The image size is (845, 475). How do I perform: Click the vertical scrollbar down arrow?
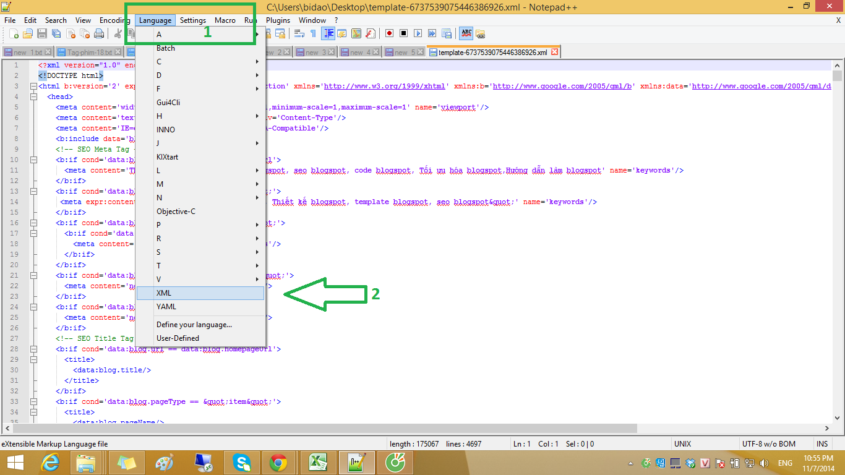(x=837, y=417)
